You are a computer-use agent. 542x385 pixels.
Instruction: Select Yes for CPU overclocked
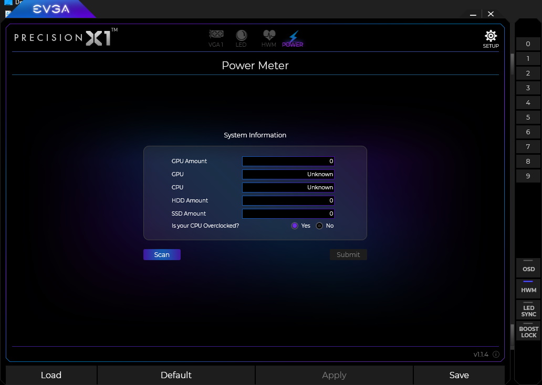click(x=295, y=226)
